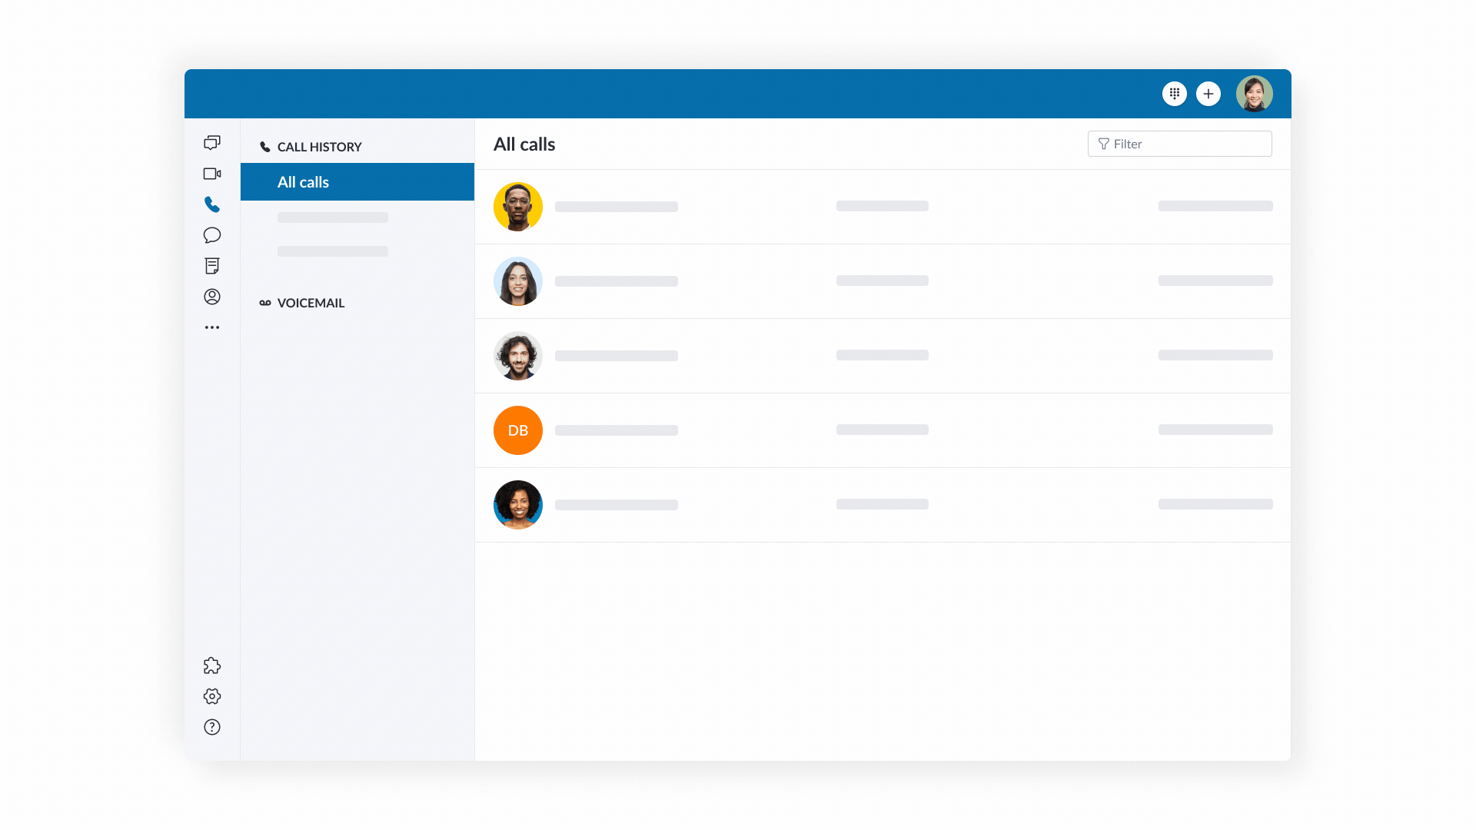The image size is (1476, 830).
Task: Open the chat bubble messages icon
Action: (212, 235)
